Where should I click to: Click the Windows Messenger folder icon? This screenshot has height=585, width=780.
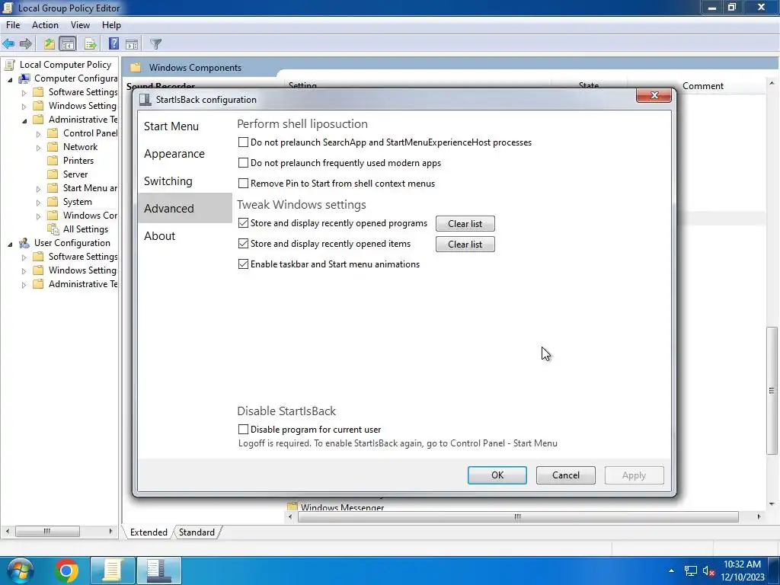pos(292,507)
